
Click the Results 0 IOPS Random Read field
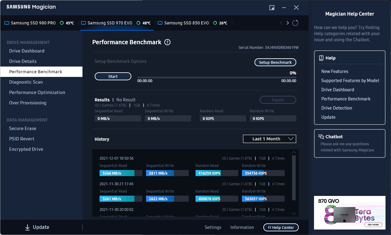(223, 118)
